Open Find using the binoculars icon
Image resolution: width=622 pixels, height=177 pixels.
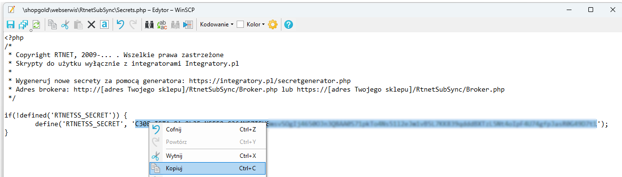click(149, 24)
